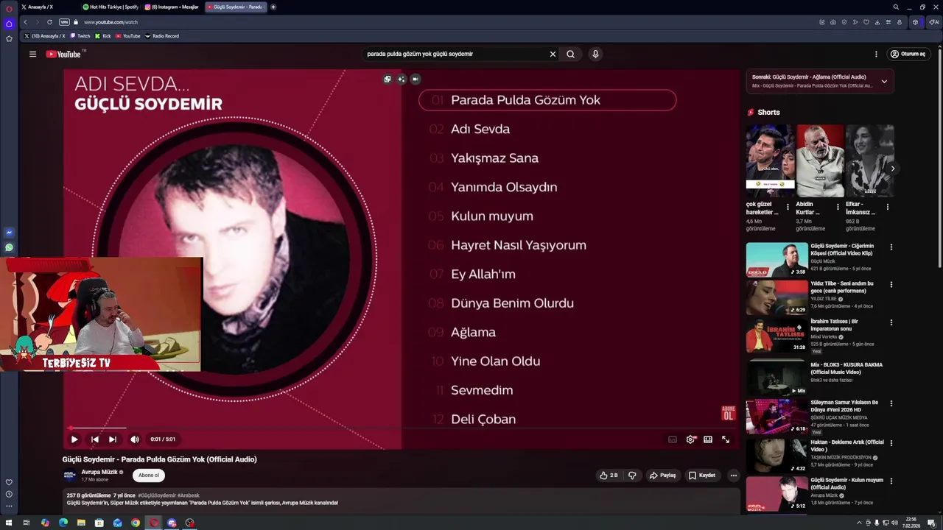Click the #GüçlüSoydemir hashtag

(x=157, y=495)
